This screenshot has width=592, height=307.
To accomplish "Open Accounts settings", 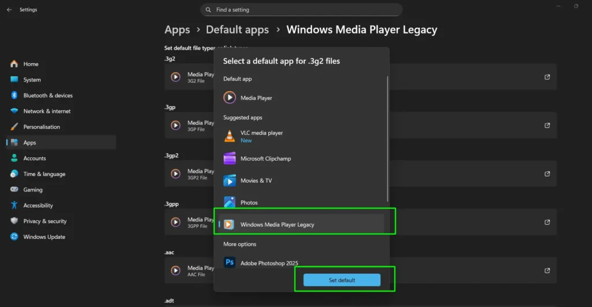I will coord(61,158).
